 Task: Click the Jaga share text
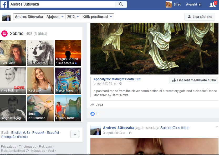[99, 105]
